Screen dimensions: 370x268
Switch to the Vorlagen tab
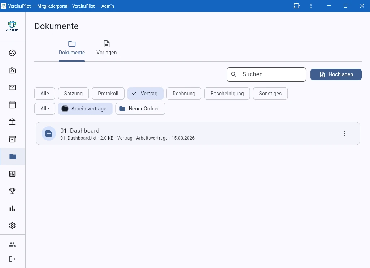click(106, 48)
